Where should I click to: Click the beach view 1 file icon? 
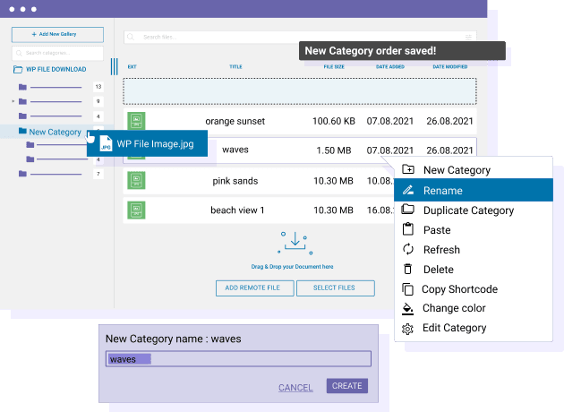click(x=136, y=210)
